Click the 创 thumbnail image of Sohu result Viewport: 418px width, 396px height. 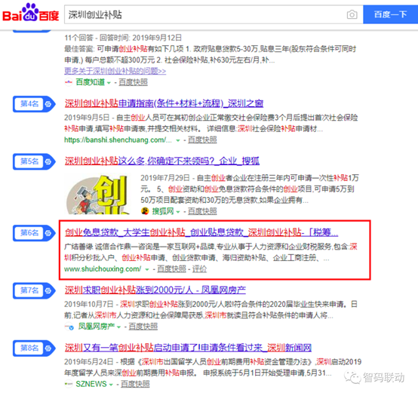pyautogui.click(x=98, y=194)
